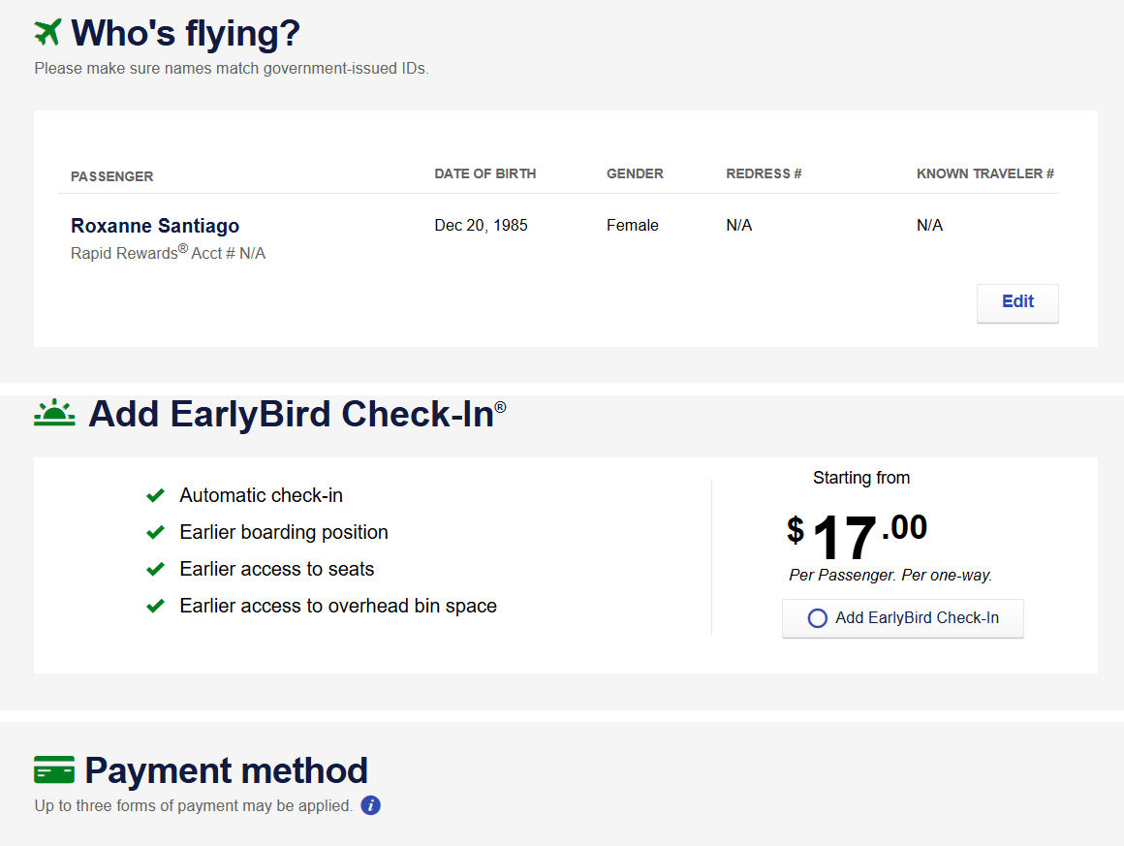
Task: Click the Rapid Rewards Acct # text
Action: click(x=168, y=253)
